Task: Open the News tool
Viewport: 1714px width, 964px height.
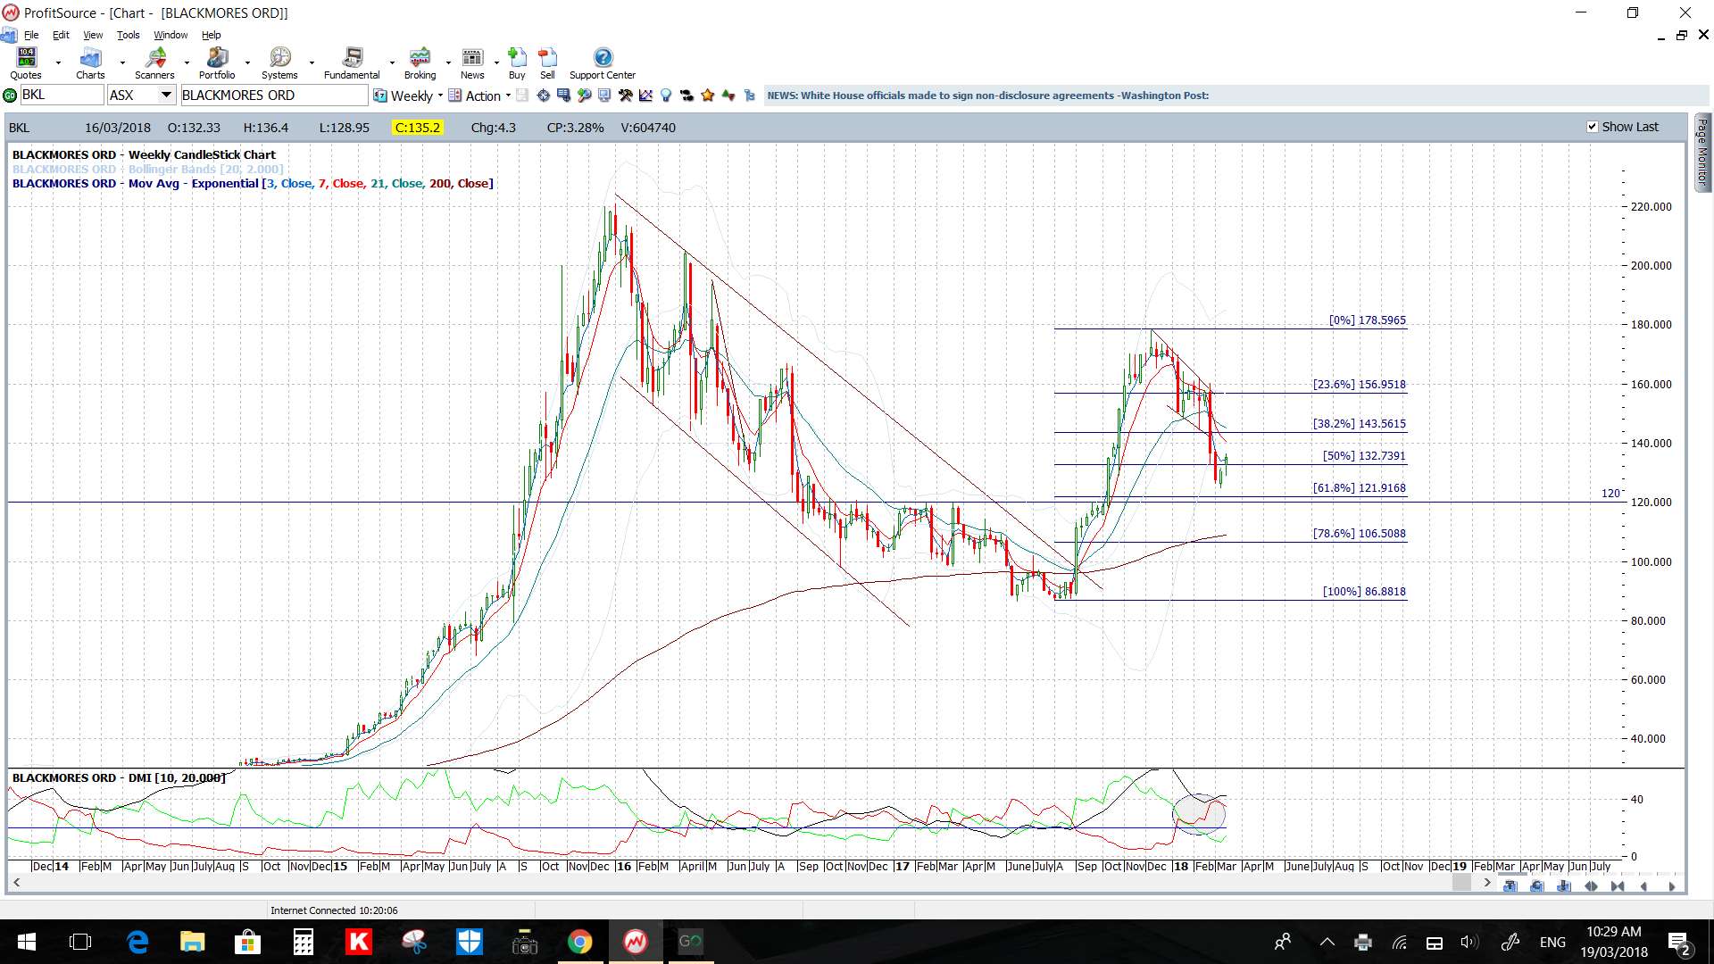Action: pos(472,62)
